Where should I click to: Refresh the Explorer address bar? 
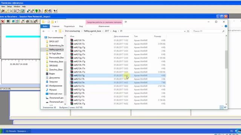coord(188,31)
